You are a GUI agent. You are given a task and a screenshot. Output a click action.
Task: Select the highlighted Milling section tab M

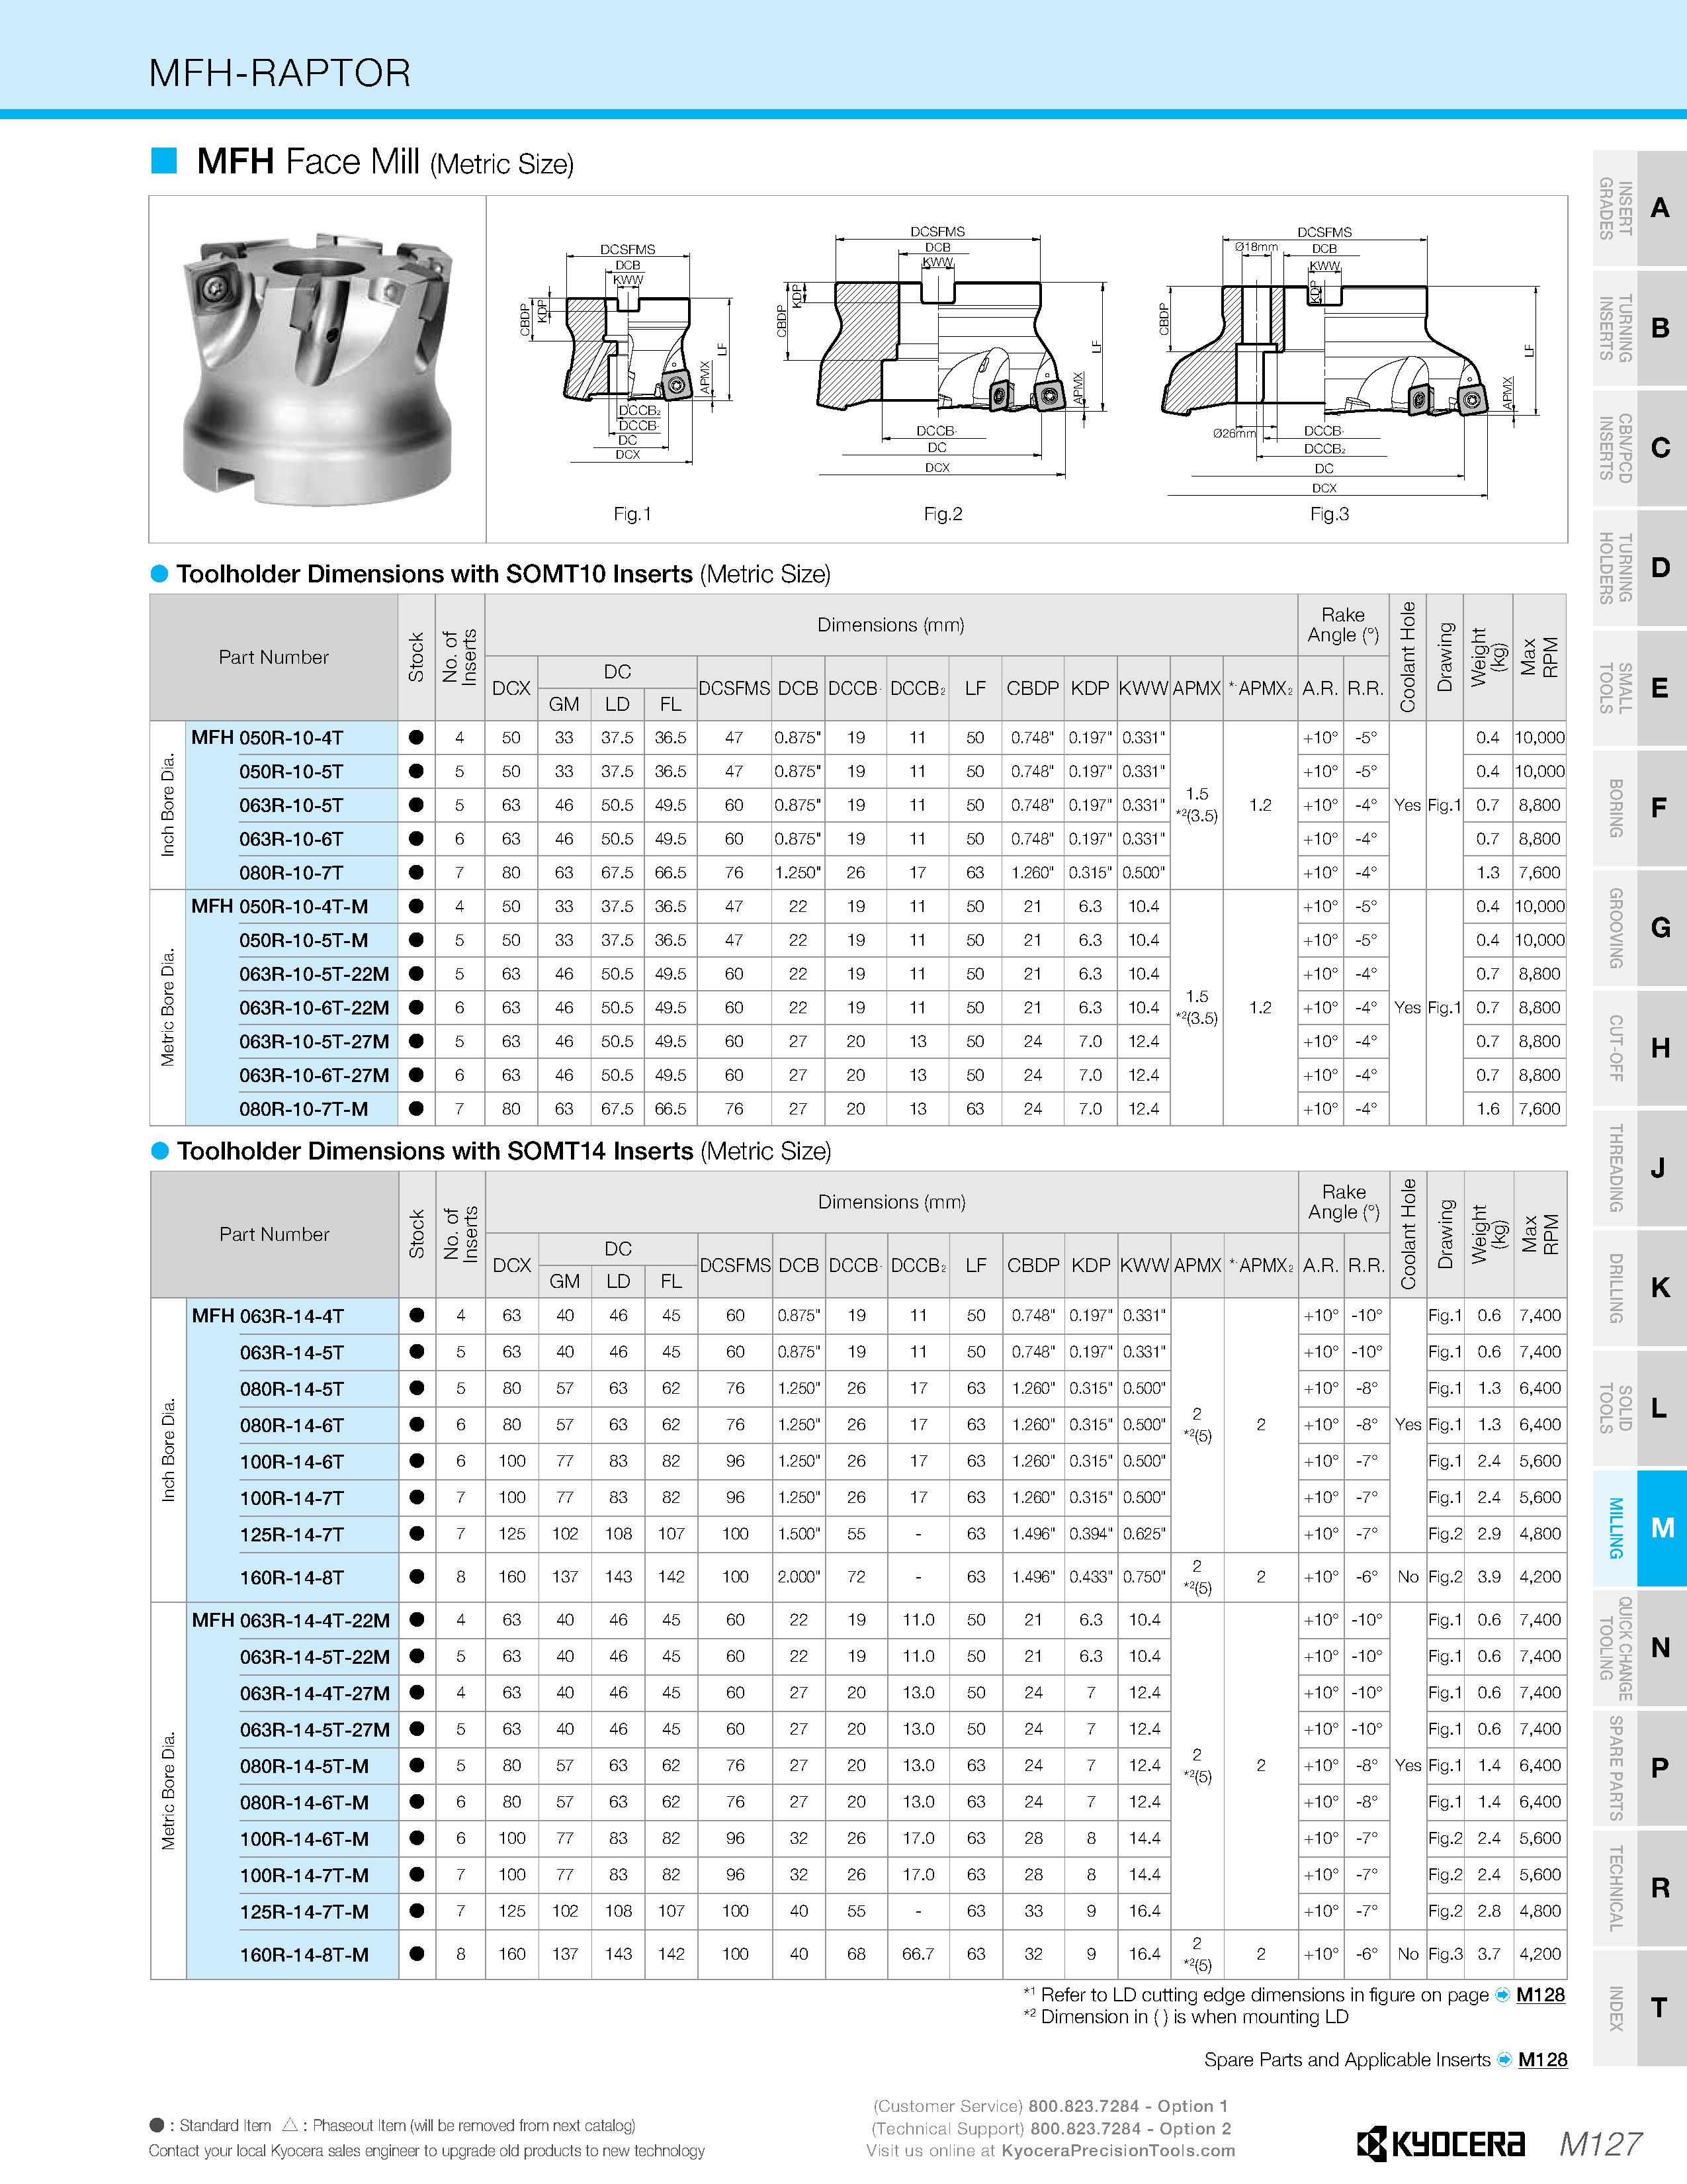click(x=1639, y=1528)
